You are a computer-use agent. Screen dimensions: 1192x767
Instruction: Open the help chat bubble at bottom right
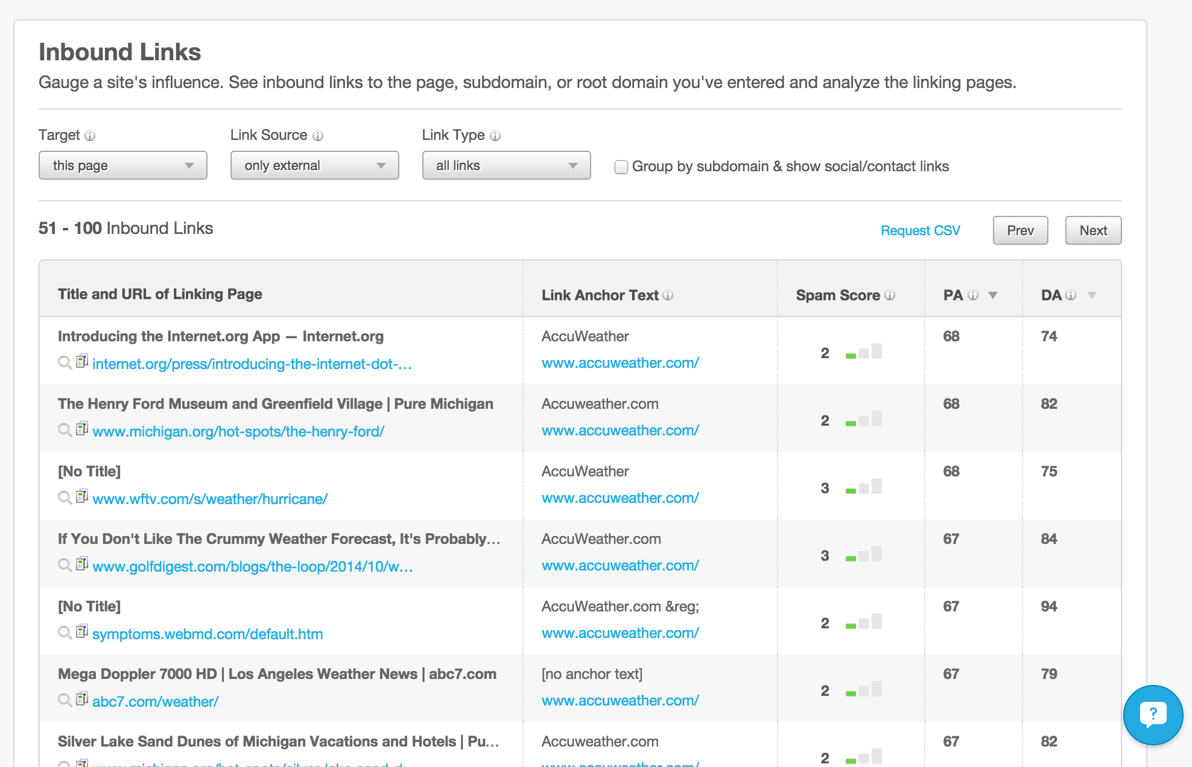[1153, 715]
